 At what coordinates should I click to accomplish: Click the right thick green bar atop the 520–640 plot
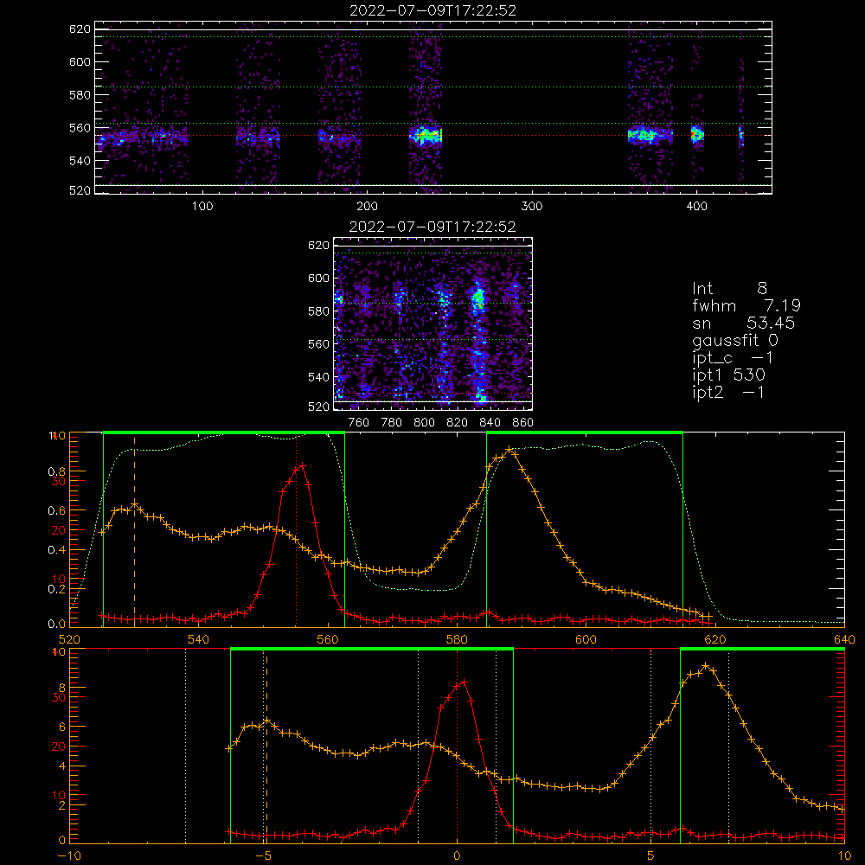tap(585, 433)
